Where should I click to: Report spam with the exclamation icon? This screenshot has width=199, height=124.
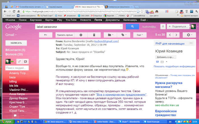click(x=81, y=35)
